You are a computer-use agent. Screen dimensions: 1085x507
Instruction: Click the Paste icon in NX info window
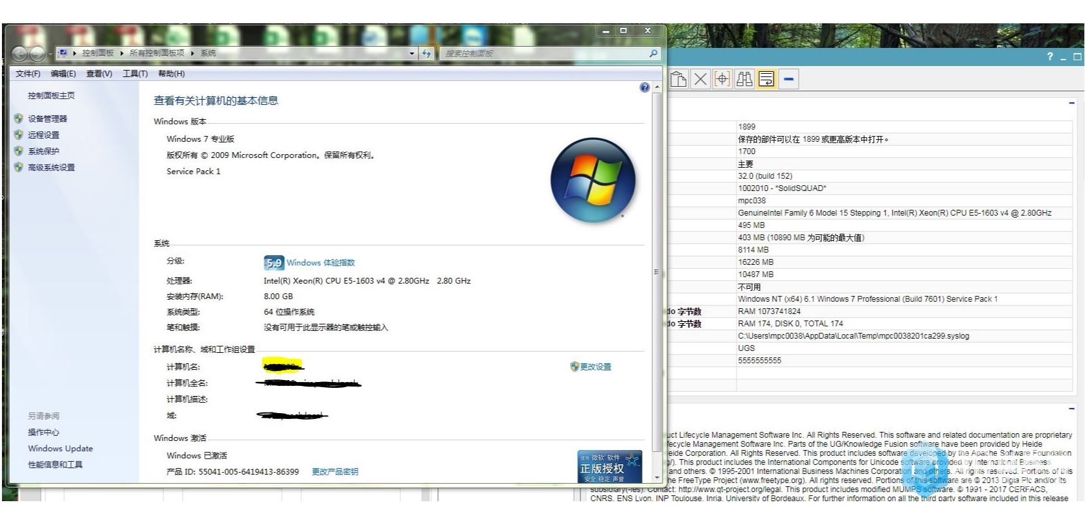pos(678,79)
